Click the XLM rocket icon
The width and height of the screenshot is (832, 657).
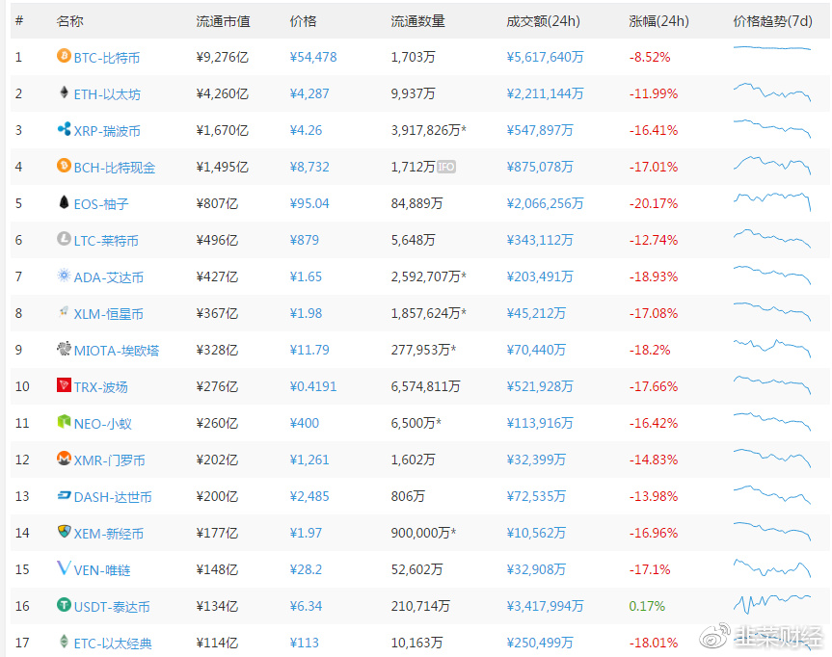(x=64, y=312)
